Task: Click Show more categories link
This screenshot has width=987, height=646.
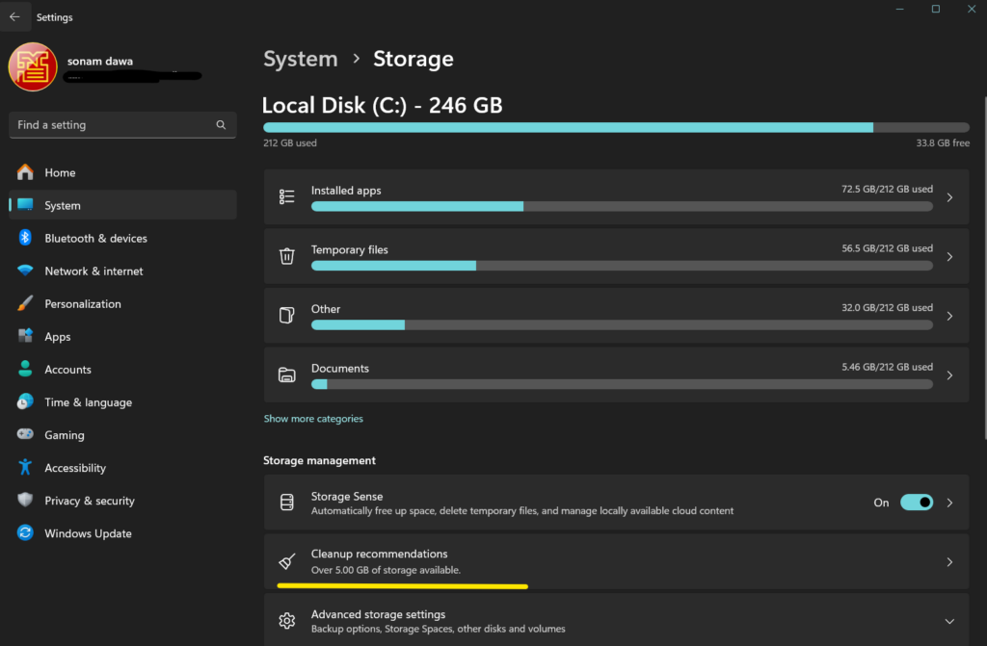Action: point(313,419)
